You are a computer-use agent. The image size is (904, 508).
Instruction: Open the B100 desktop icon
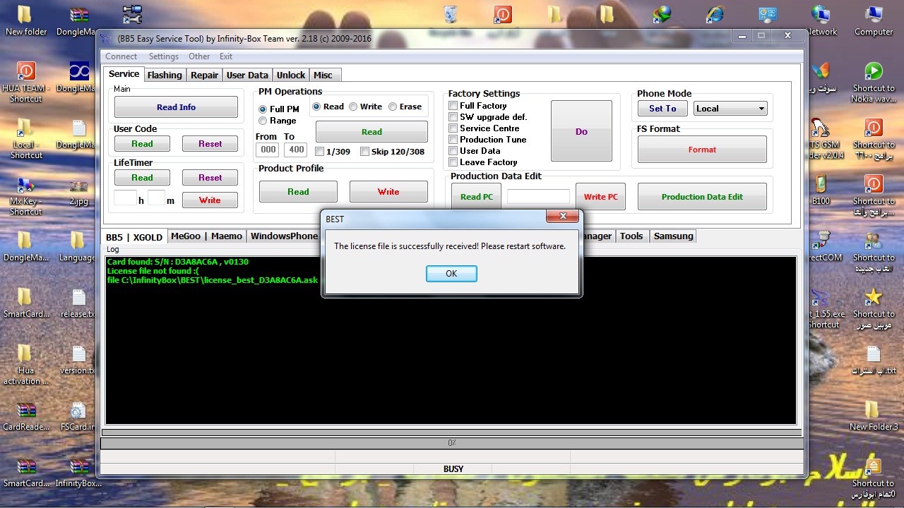pos(821,190)
